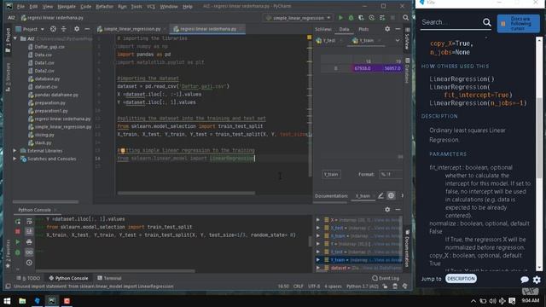Expand the dataset variable row
This screenshot has height=307, width=546.
(x=318, y=268)
